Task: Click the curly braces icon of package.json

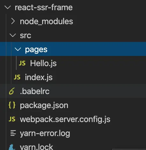Action: point(12,105)
